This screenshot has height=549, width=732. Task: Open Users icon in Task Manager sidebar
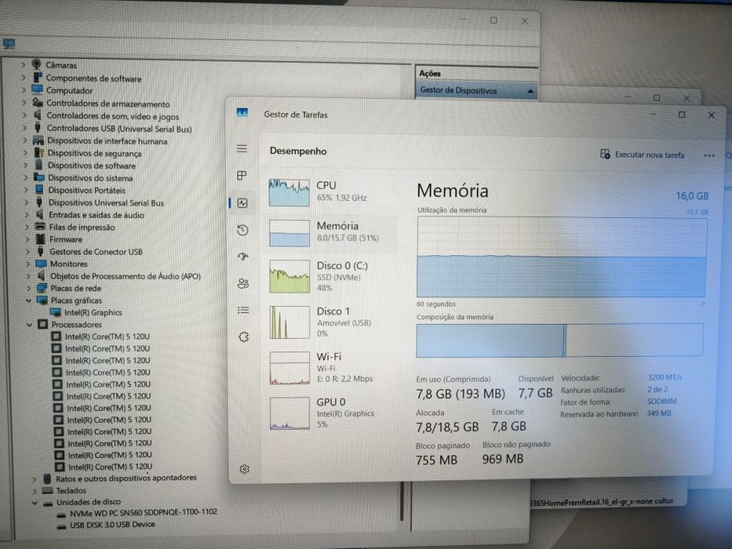(242, 283)
